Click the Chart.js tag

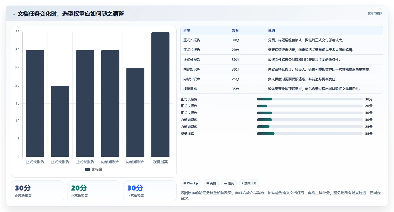[x=191, y=183]
